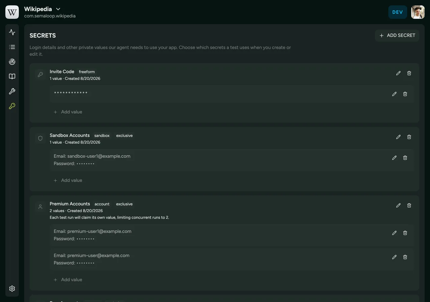This screenshot has height=302, width=430.
Task: Edit the masked Invite Code value
Action: [x=394, y=94]
